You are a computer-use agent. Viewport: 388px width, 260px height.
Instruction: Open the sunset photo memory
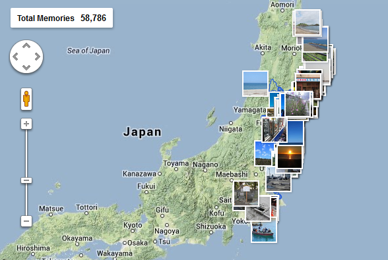290,157
